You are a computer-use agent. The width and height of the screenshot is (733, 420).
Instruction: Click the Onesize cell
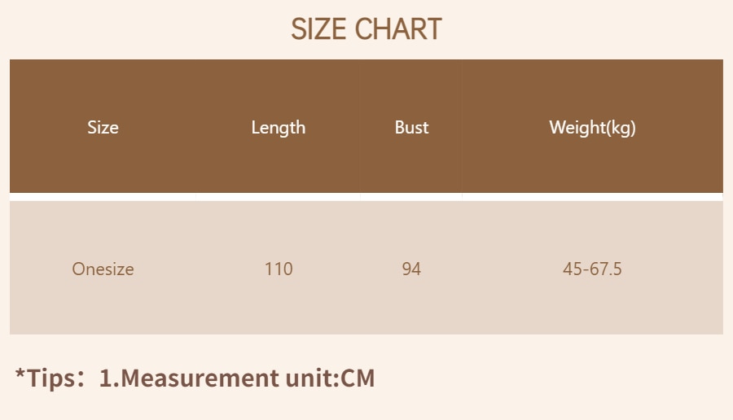pos(103,269)
